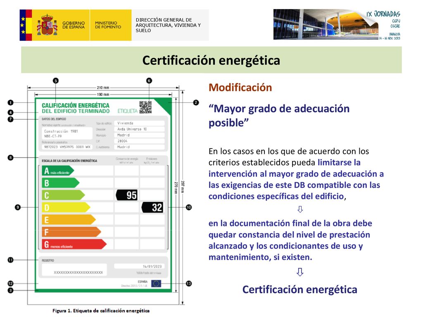The width and height of the screenshot is (423, 317).
Task: Select the dark orange F rating arrow
Action: click(x=71, y=232)
